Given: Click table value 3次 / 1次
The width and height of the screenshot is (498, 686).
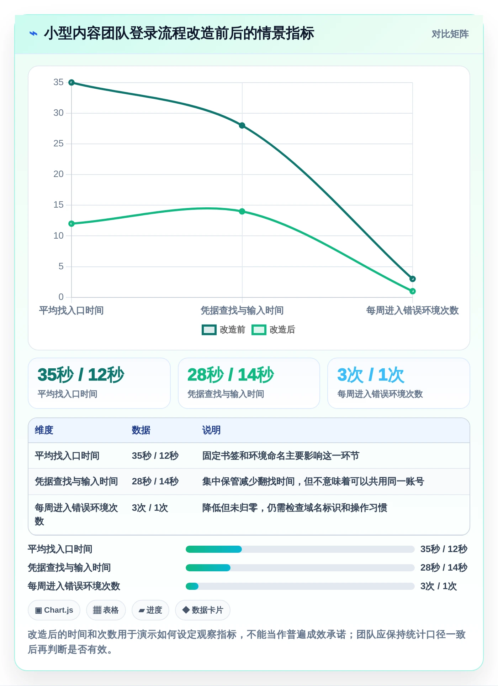Looking at the screenshot, I should [x=150, y=508].
